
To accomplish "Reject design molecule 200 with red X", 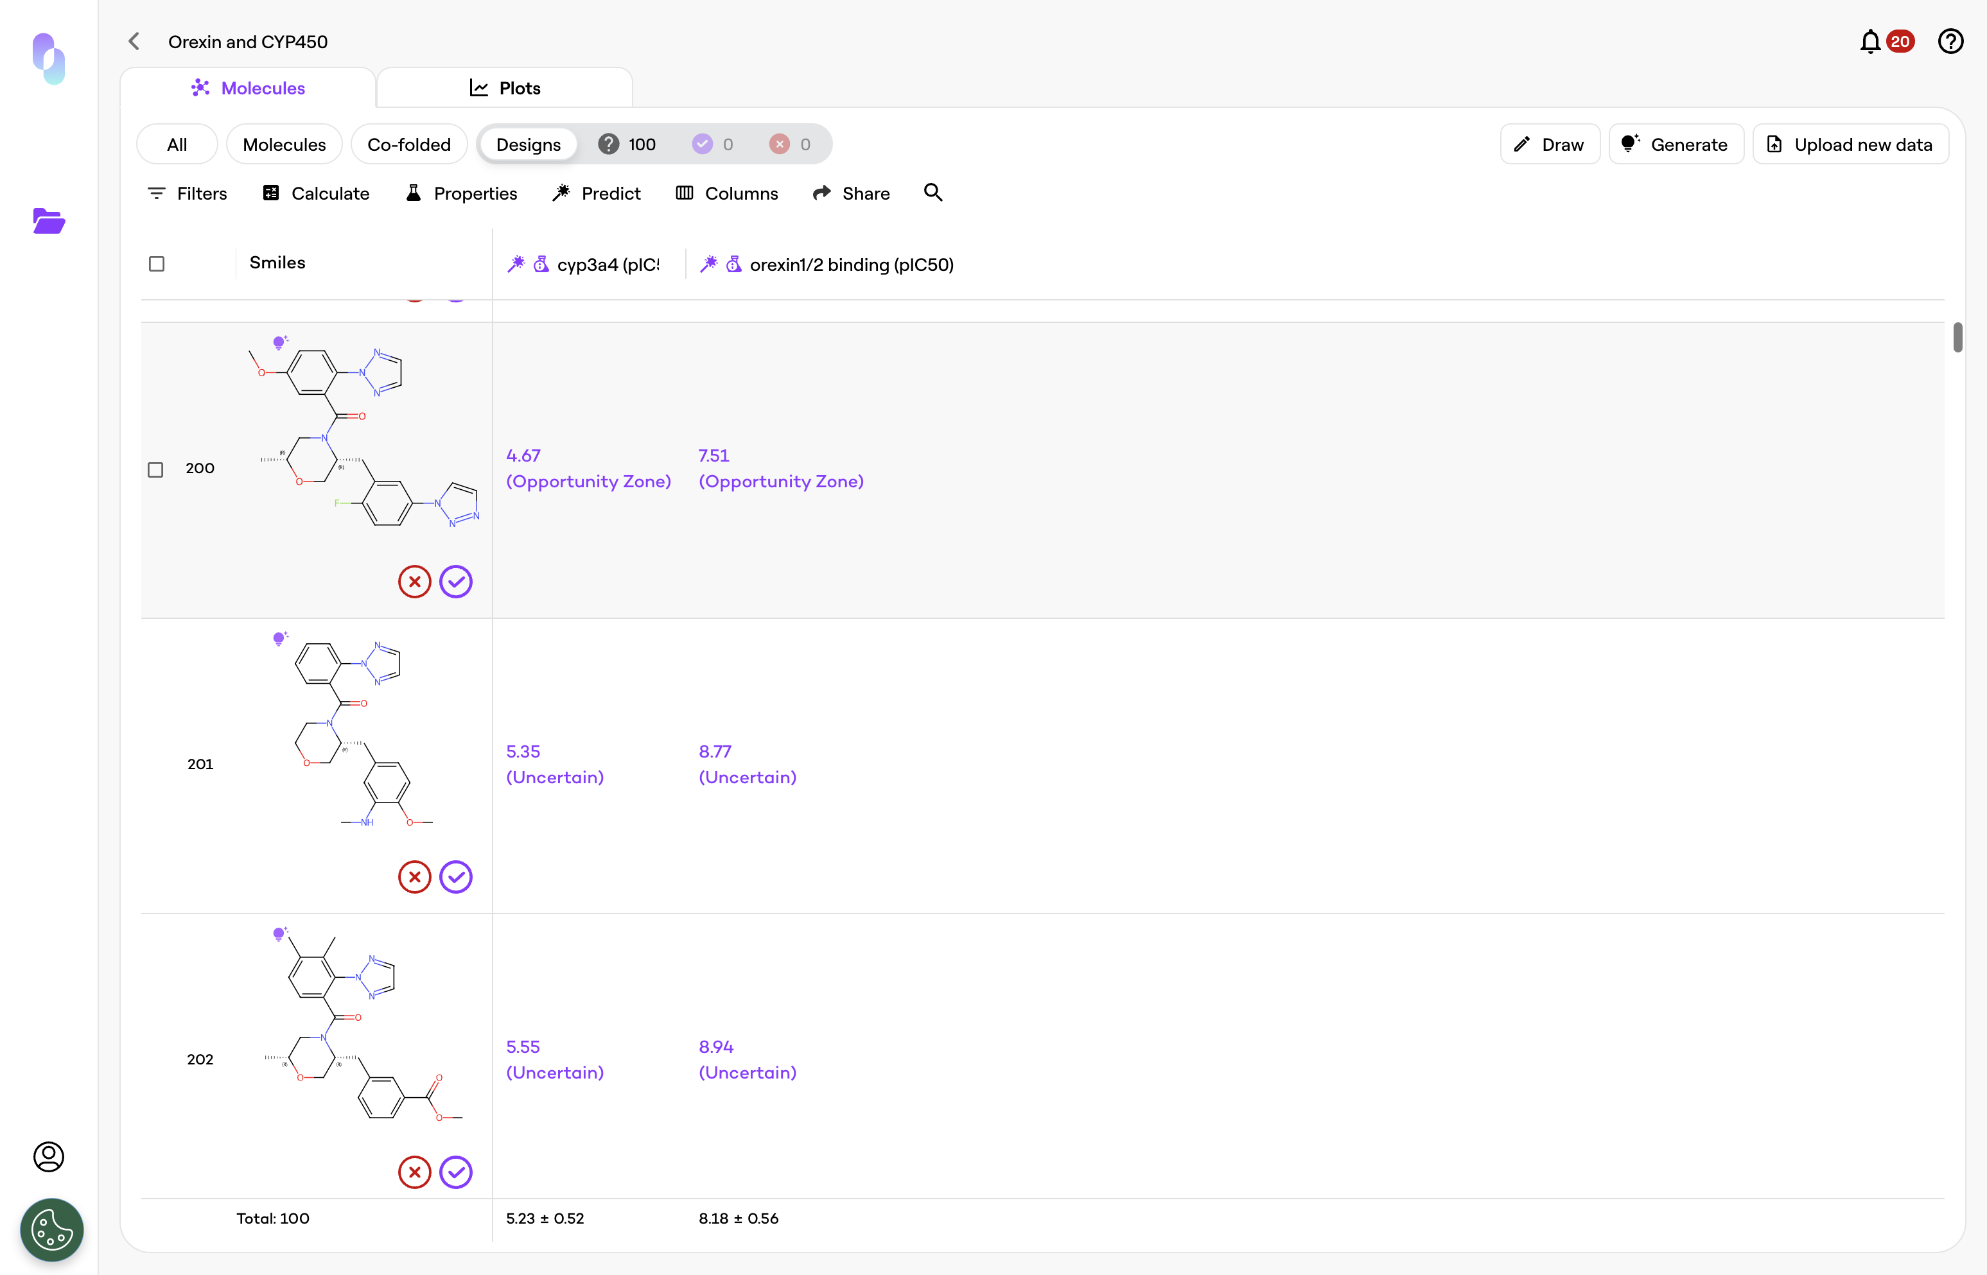I will 414,581.
